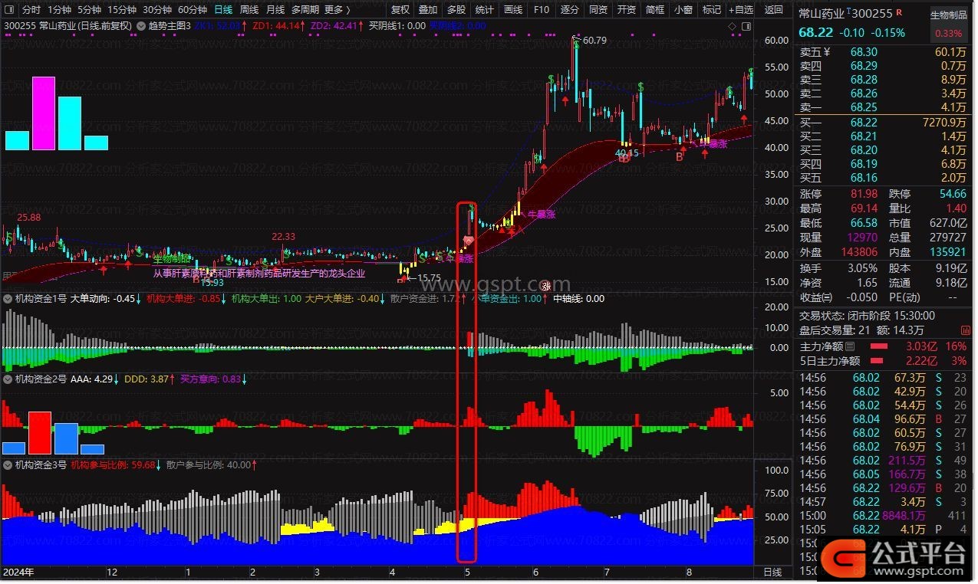Click the heart marker on the candlestick chart
This screenshot has width=978, height=584.
click(468, 241)
